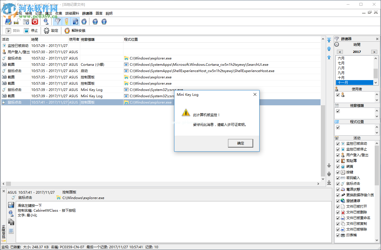Toggle the yellow paperclip toolbar icon
The image size is (381, 250).
66,21
